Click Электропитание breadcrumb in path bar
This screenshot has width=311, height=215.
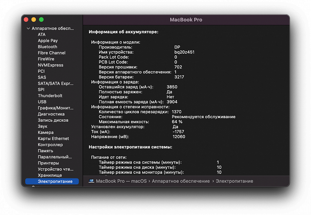pyautogui.click(x=234, y=181)
